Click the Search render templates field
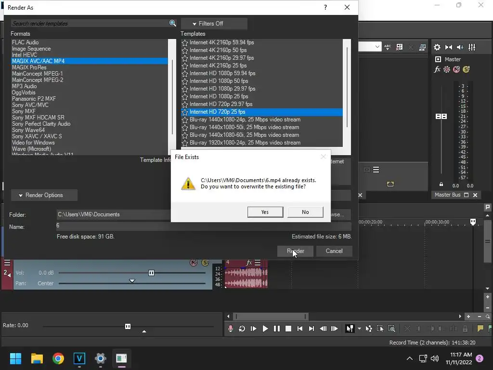Screen dimensions: 493x370 (x=90, y=23)
